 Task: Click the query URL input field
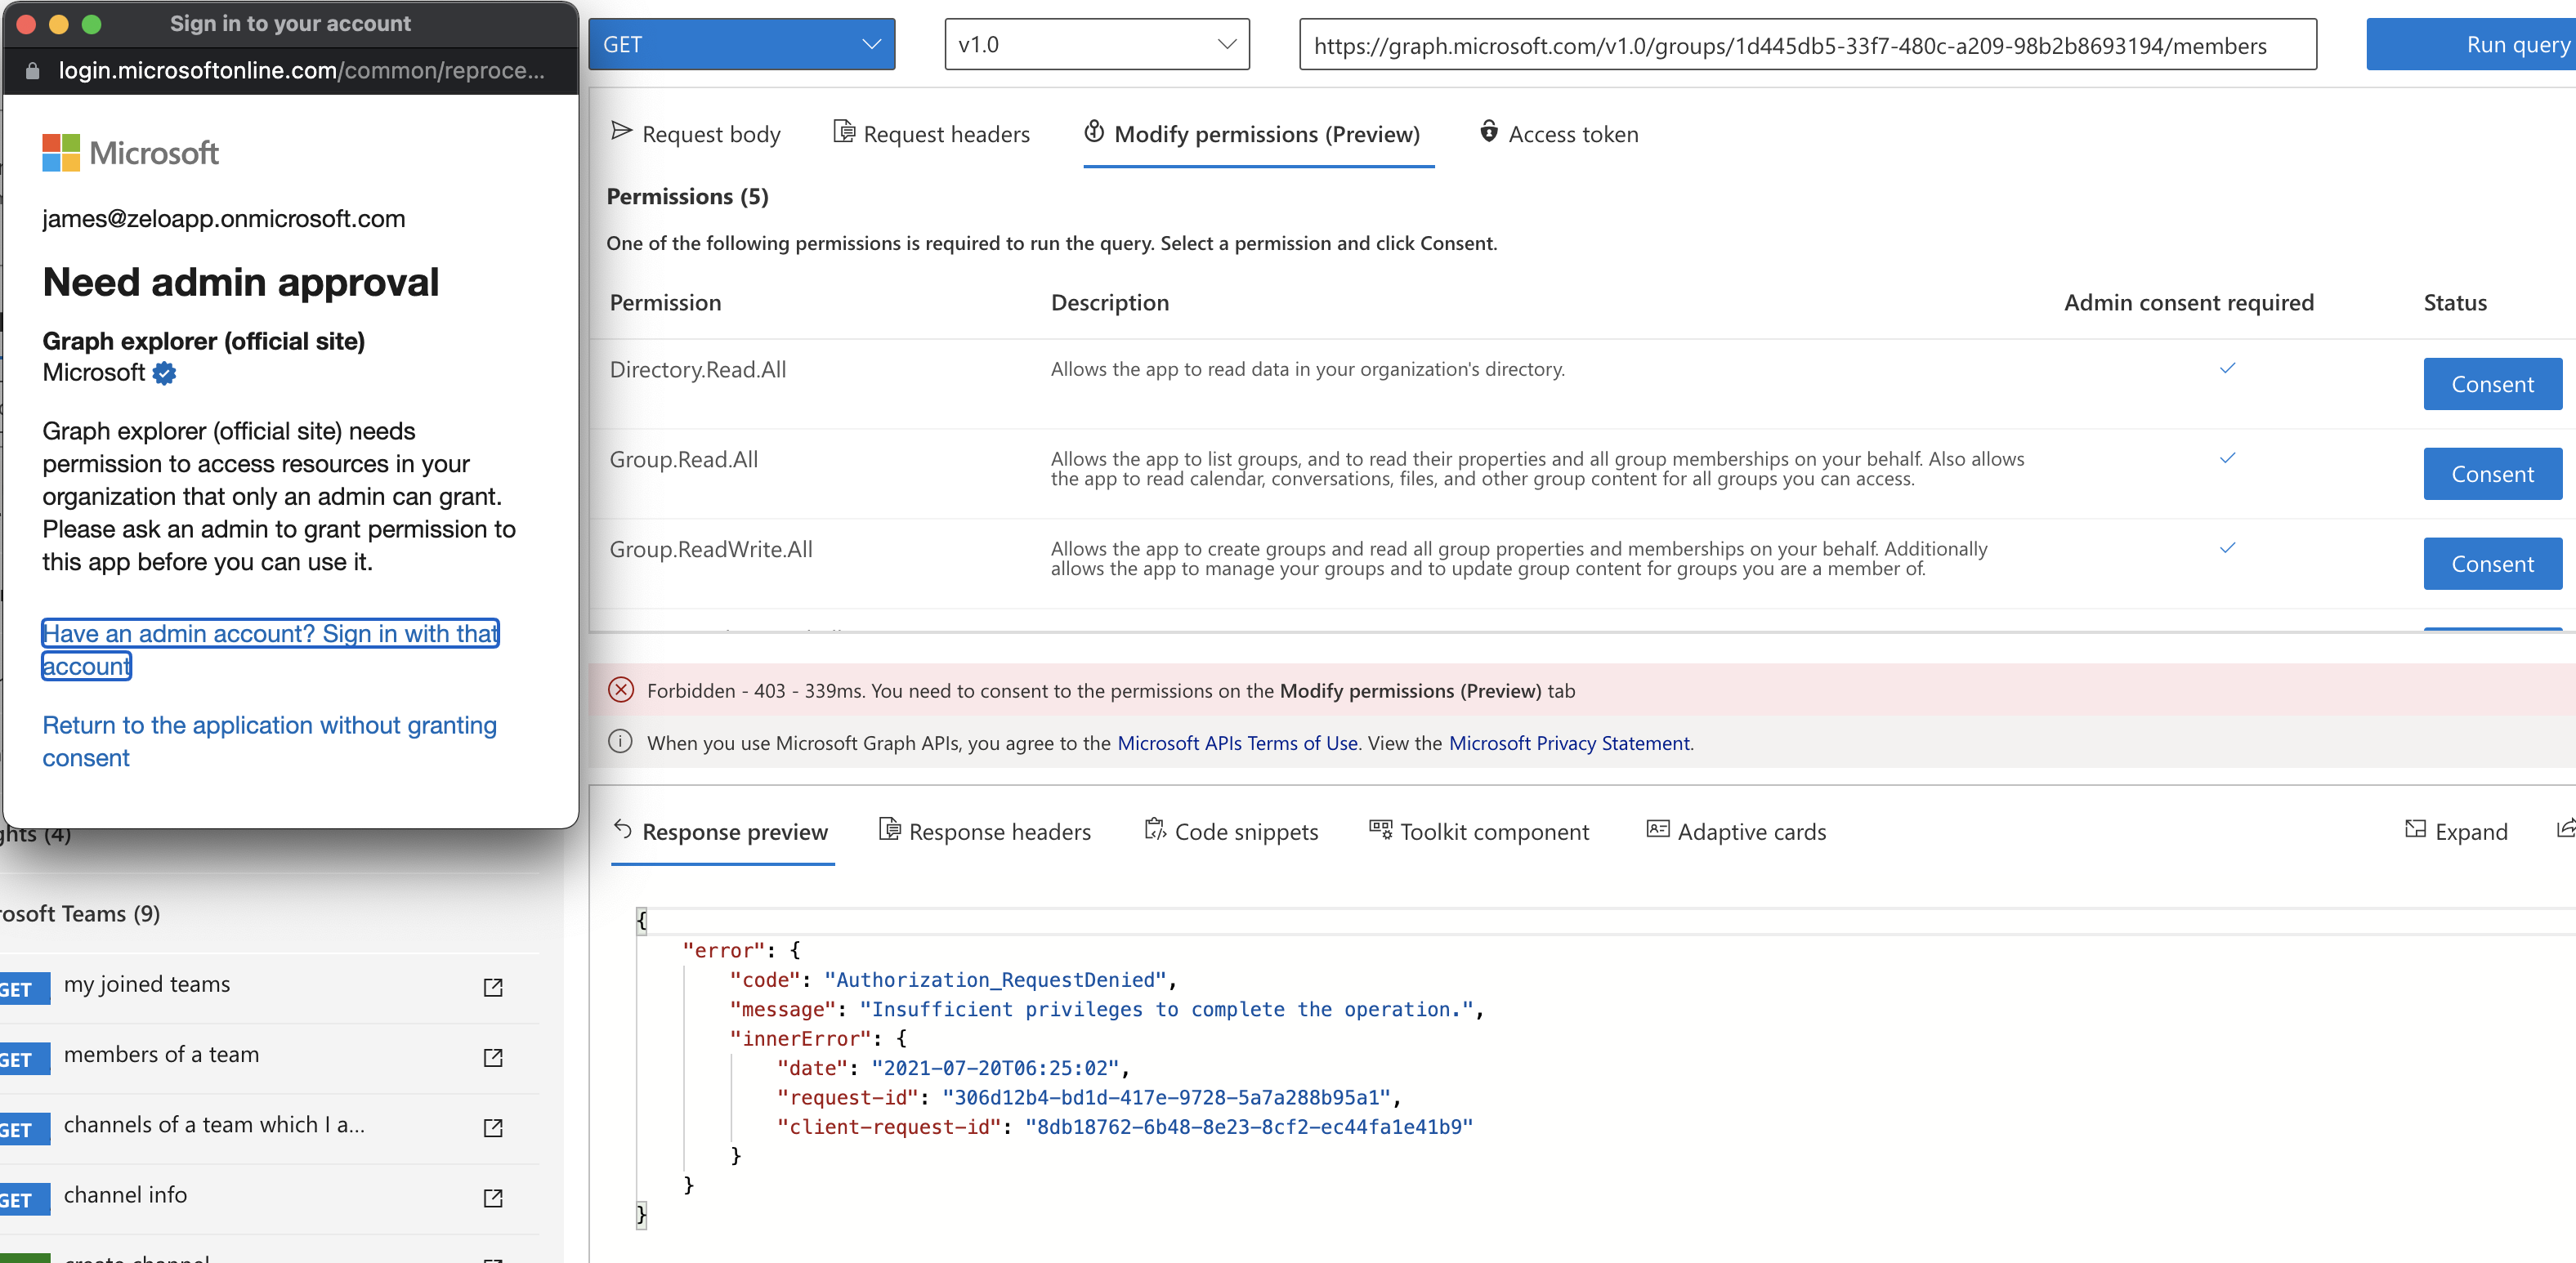(x=1806, y=46)
